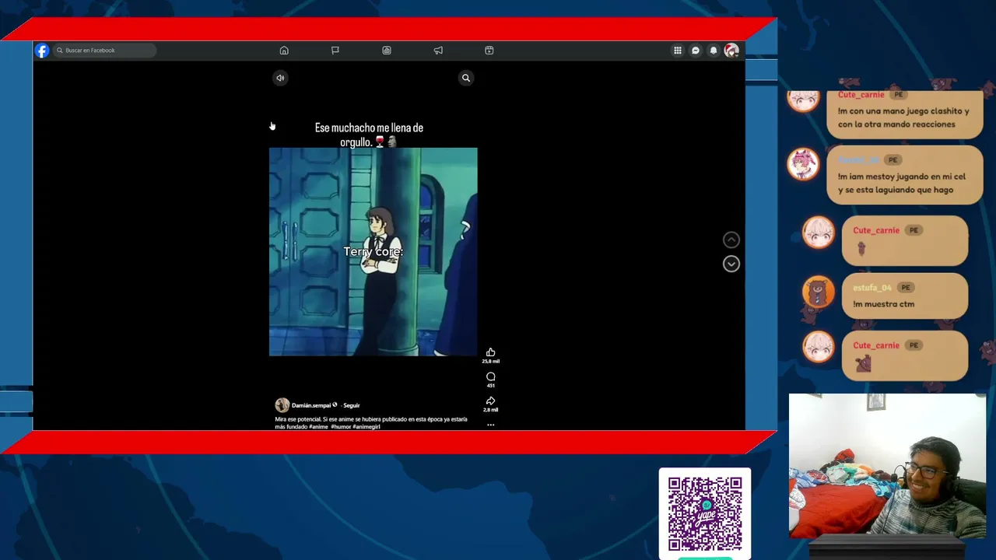This screenshot has height=560, width=996.
Task: Click the streamer's webcam feed
Action: click(888, 466)
